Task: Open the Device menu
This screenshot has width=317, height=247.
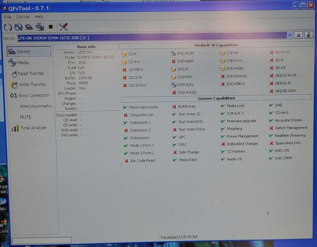Action: [x=23, y=17]
